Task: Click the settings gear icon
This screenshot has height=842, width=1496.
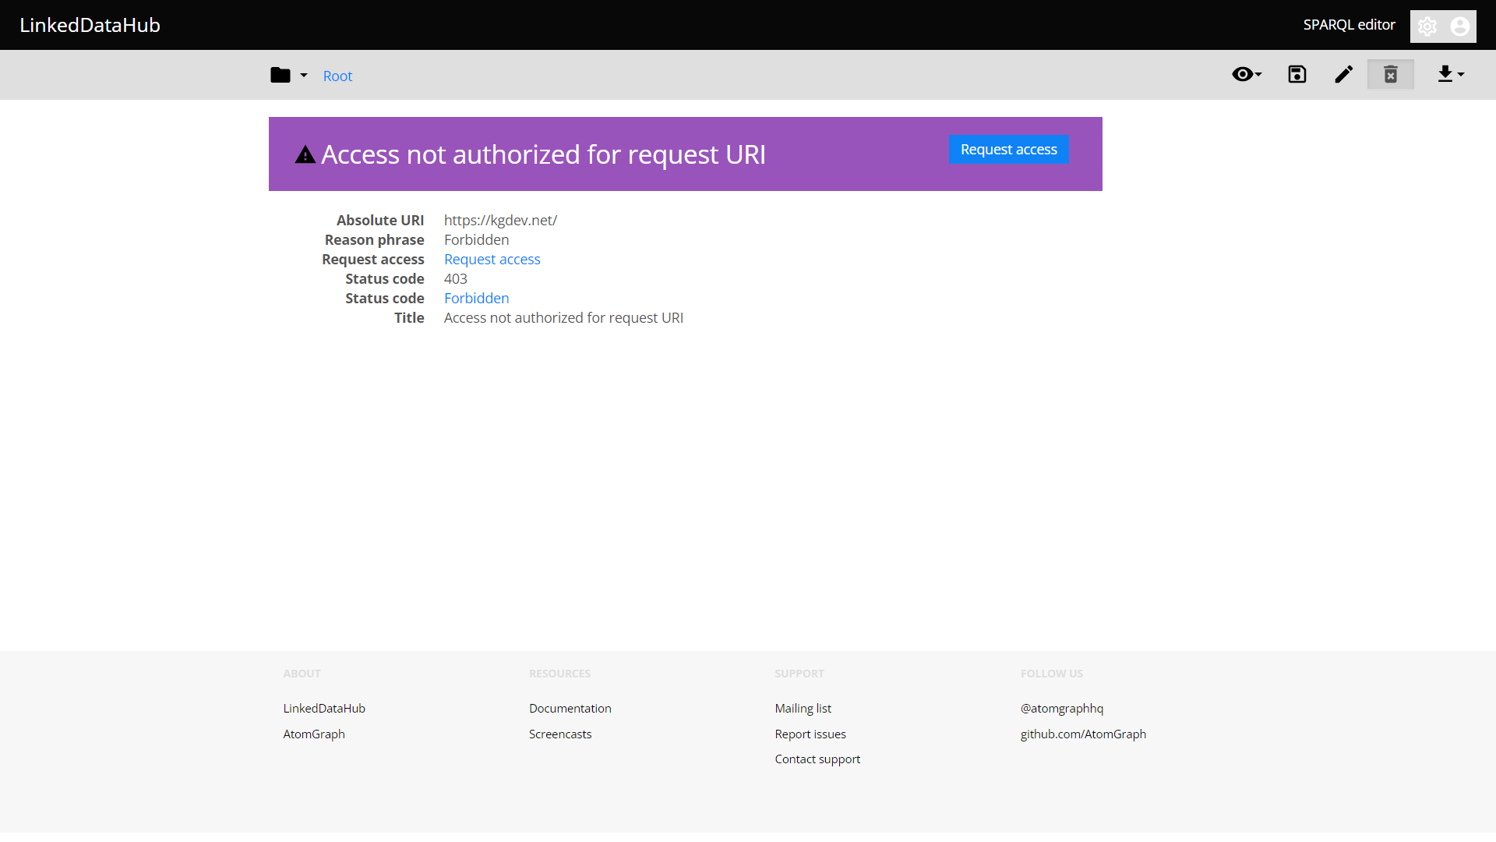Action: [x=1427, y=27]
